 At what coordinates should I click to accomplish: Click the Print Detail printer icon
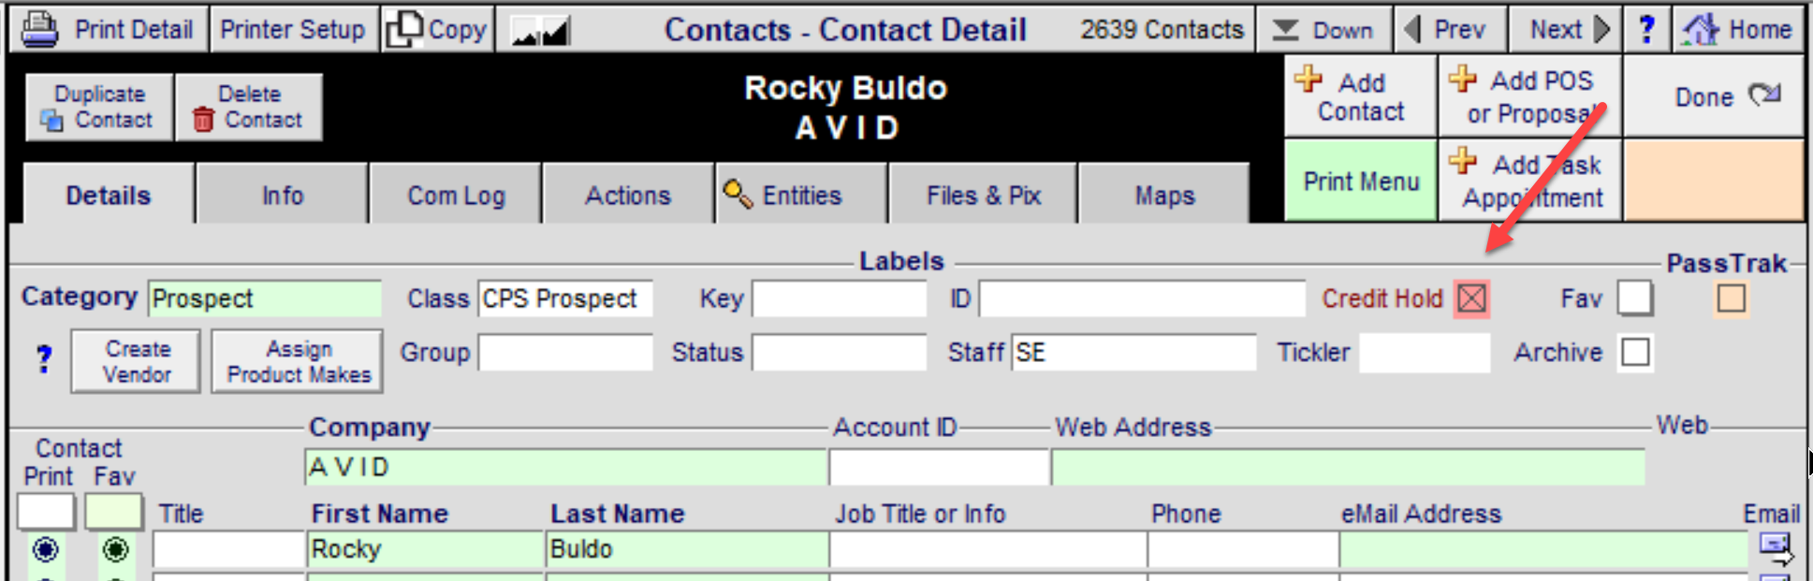click(40, 29)
